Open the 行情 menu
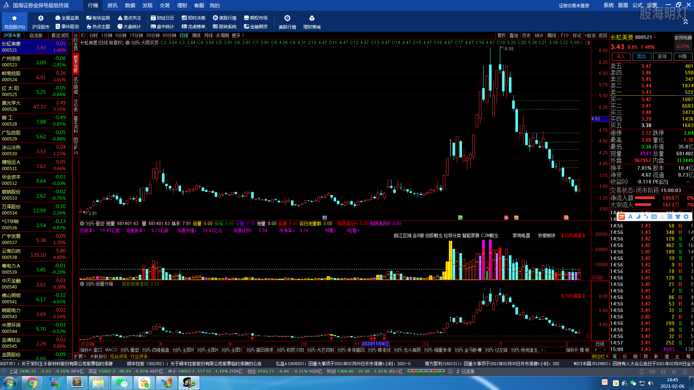The height and width of the screenshot is (390, 694). point(93,5)
